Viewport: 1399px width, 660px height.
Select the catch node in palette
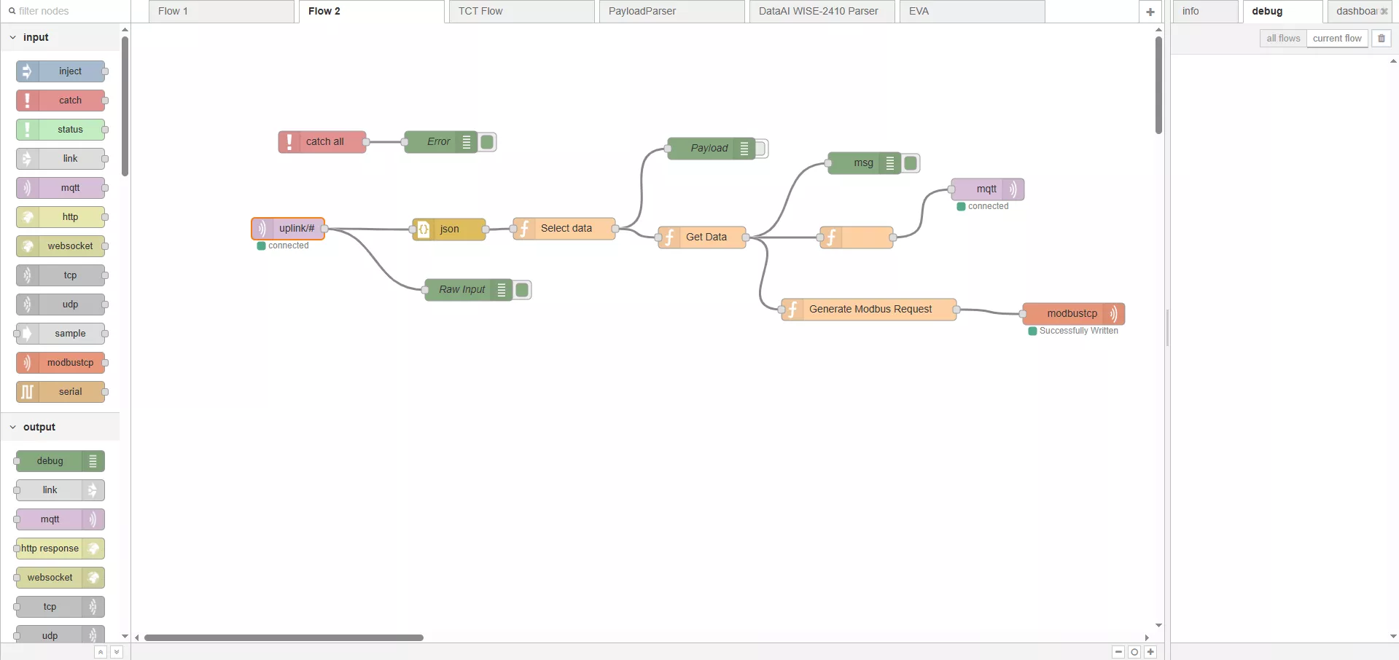pos(61,101)
